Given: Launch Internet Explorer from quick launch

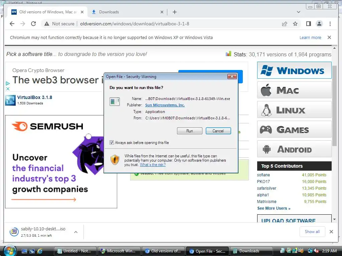Looking at the screenshot, I should pyautogui.click(x=39, y=251).
